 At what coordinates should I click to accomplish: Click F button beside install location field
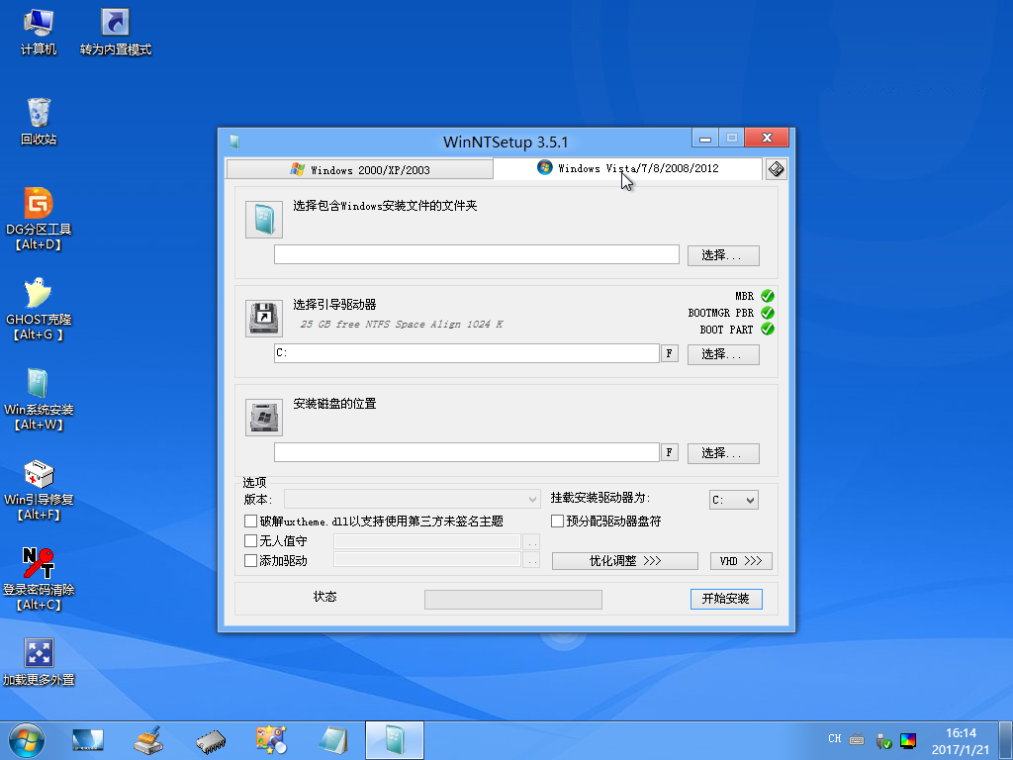point(670,452)
